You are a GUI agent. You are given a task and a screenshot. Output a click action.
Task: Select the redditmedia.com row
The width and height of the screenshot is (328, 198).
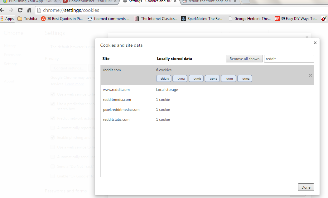(x=207, y=100)
